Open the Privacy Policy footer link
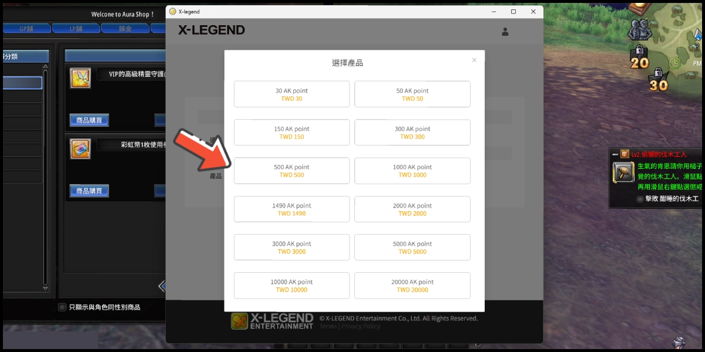This screenshot has height=352, width=705. tap(361, 326)
